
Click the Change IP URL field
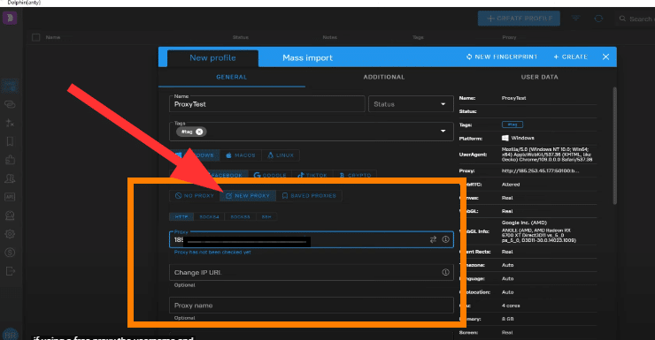pyautogui.click(x=312, y=272)
